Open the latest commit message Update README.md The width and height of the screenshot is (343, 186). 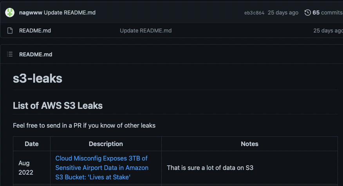(x=70, y=13)
